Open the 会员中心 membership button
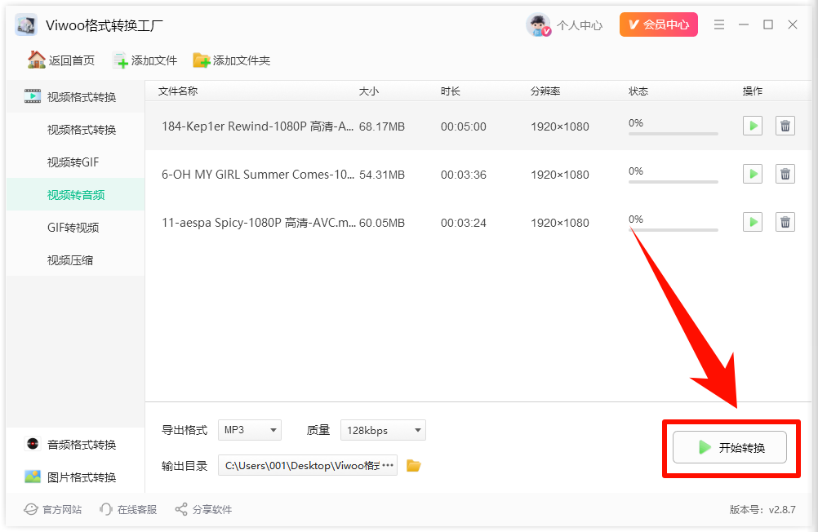This screenshot has width=818, height=532. pyautogui.click(x=658, y=24)
